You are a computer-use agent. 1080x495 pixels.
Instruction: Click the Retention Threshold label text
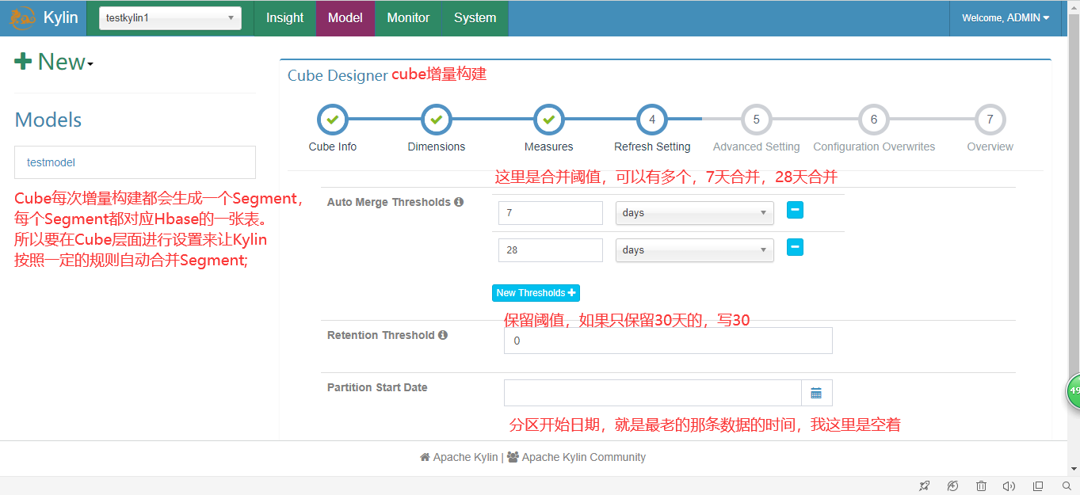(381, 335)
